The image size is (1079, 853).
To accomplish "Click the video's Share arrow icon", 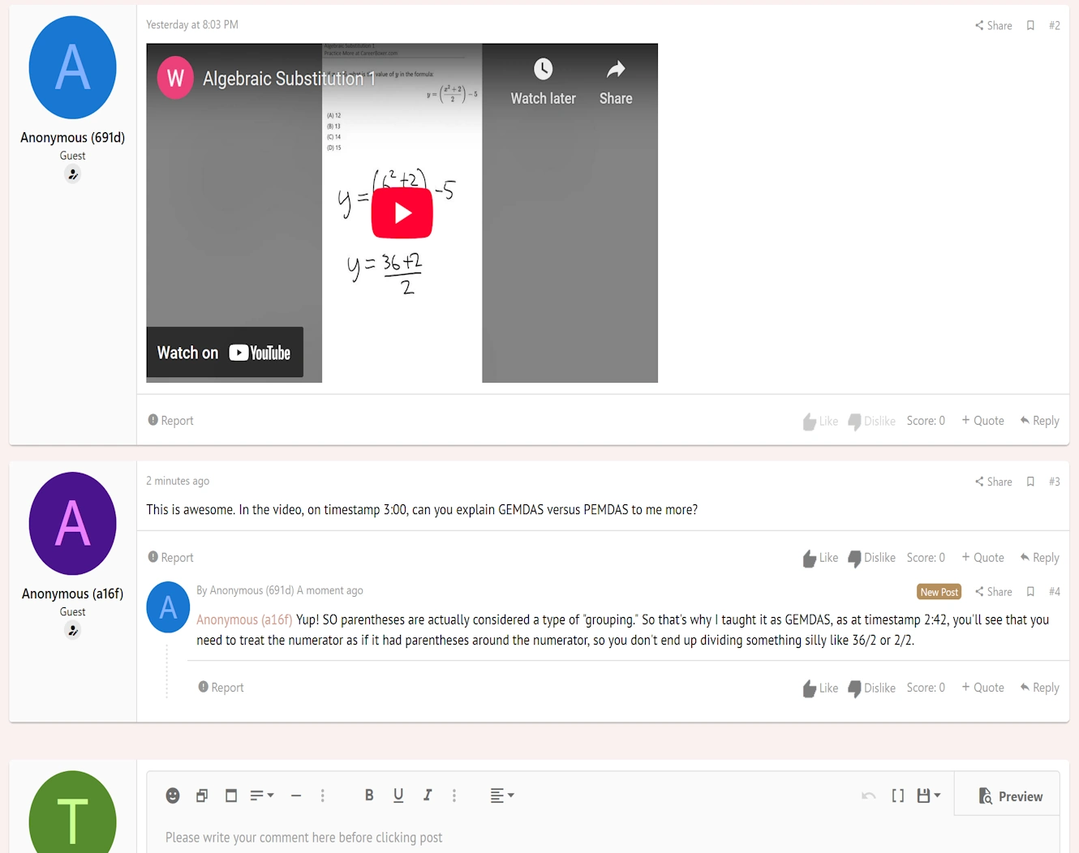I will 616,70.
